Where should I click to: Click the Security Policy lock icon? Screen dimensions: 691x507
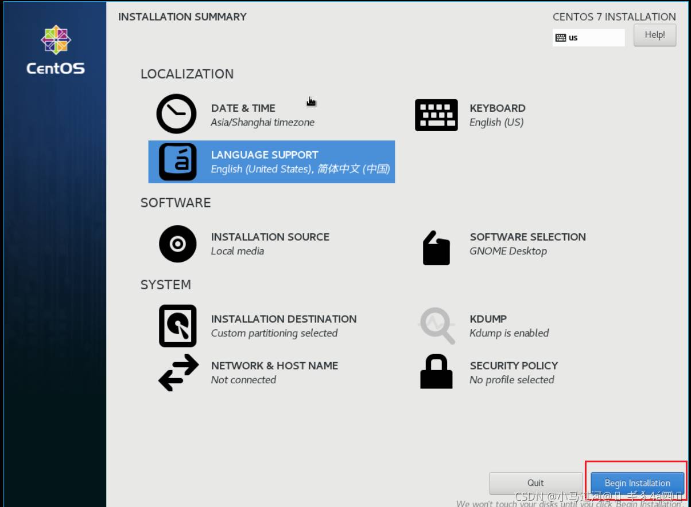click(436, 372)
